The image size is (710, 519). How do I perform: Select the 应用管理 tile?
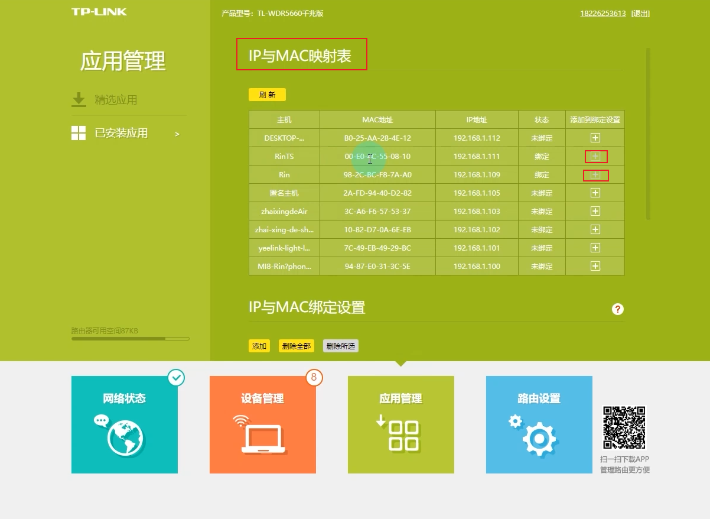[x=401, y=424]
